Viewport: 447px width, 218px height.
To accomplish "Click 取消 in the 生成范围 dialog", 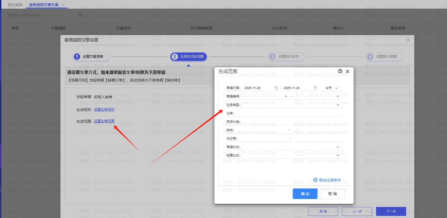I will click(x=333, y=194).
